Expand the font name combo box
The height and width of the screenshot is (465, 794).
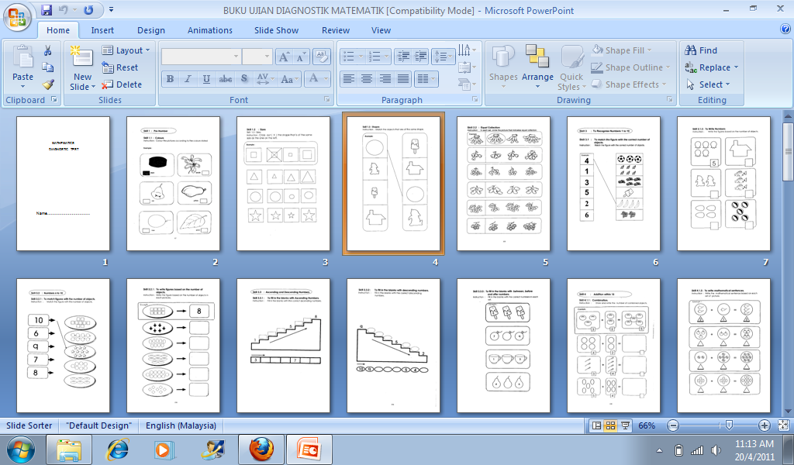[x=236, y=57]
